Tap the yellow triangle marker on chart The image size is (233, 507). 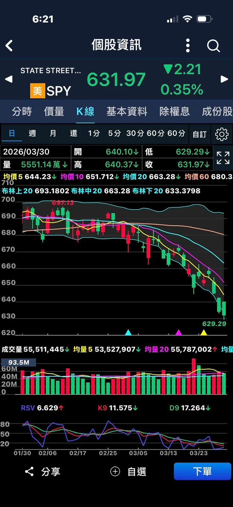pyautogui.click(x=204, y=332)
